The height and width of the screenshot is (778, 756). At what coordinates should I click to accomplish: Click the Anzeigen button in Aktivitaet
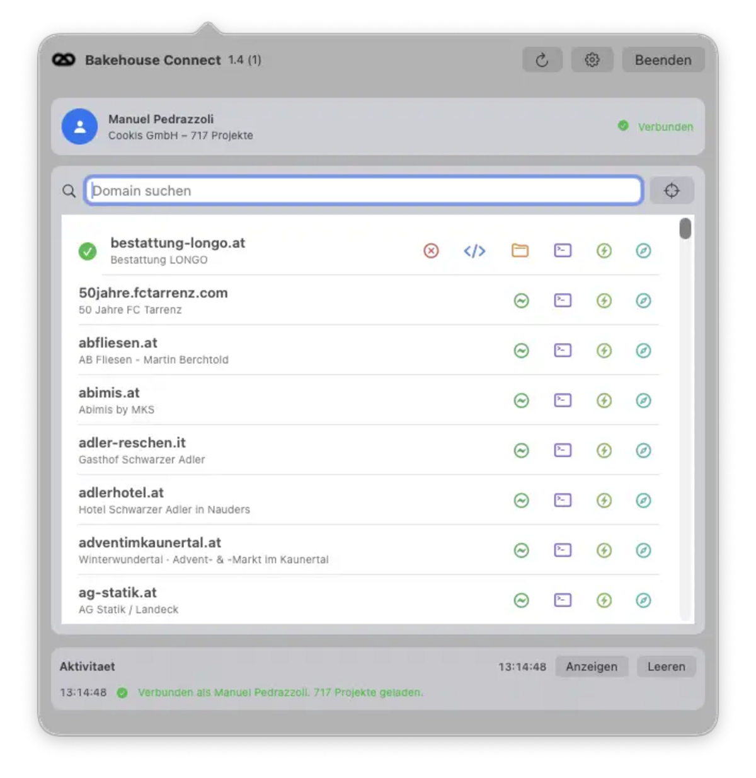592,666
